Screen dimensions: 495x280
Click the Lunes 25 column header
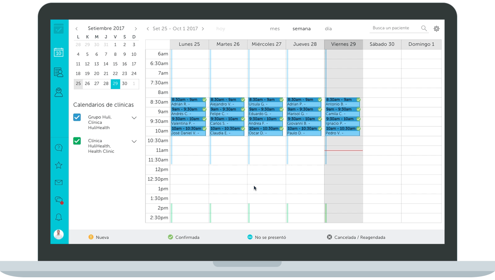click(x=189, y=44)
